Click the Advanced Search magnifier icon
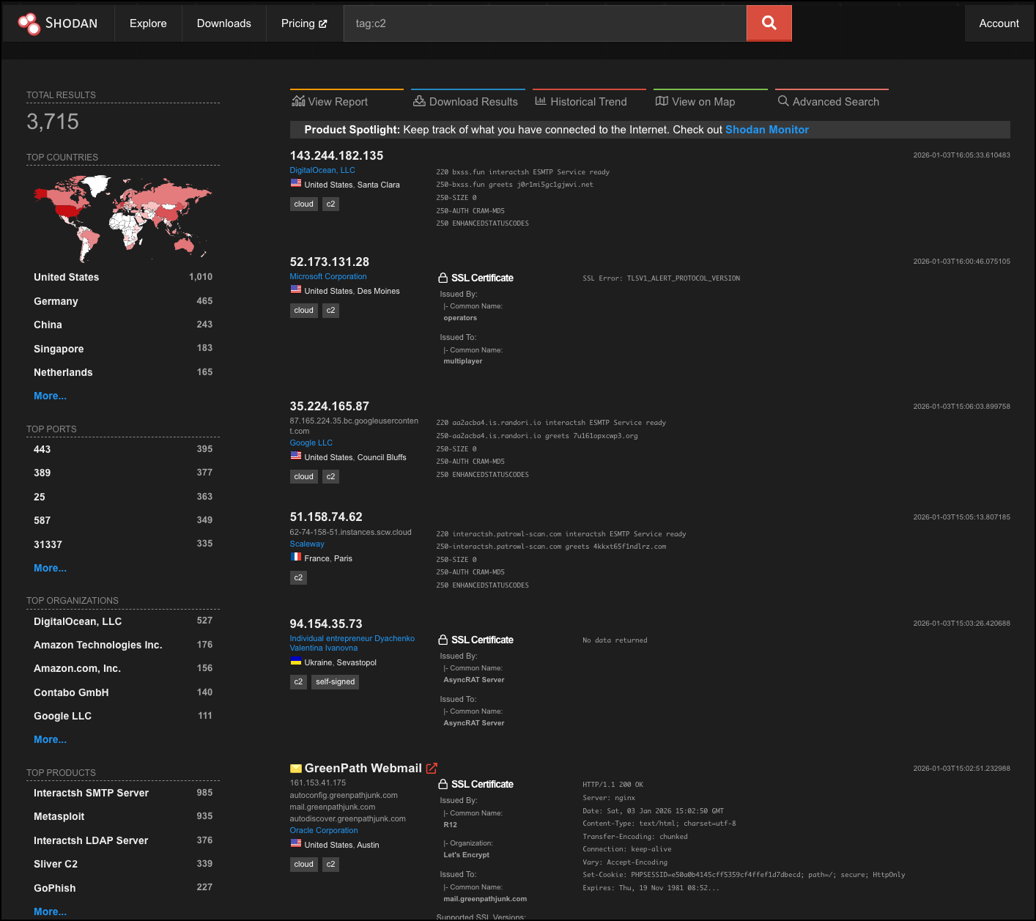Image resolution: width=1036 pixels, height=921 pixels. click(x=783, y=101)
